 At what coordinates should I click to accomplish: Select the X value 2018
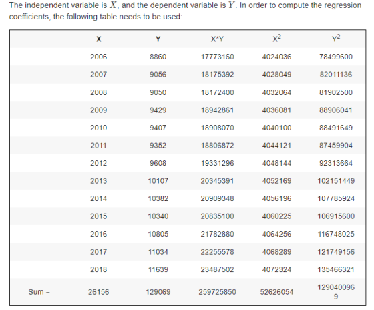(99, 270)
